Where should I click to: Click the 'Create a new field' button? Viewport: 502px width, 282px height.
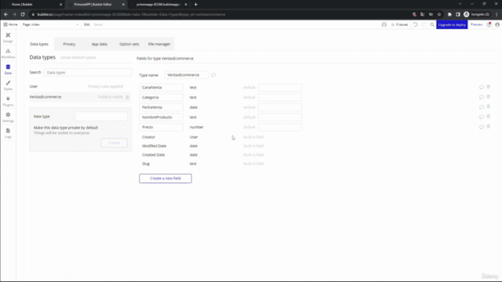(166, 179)
